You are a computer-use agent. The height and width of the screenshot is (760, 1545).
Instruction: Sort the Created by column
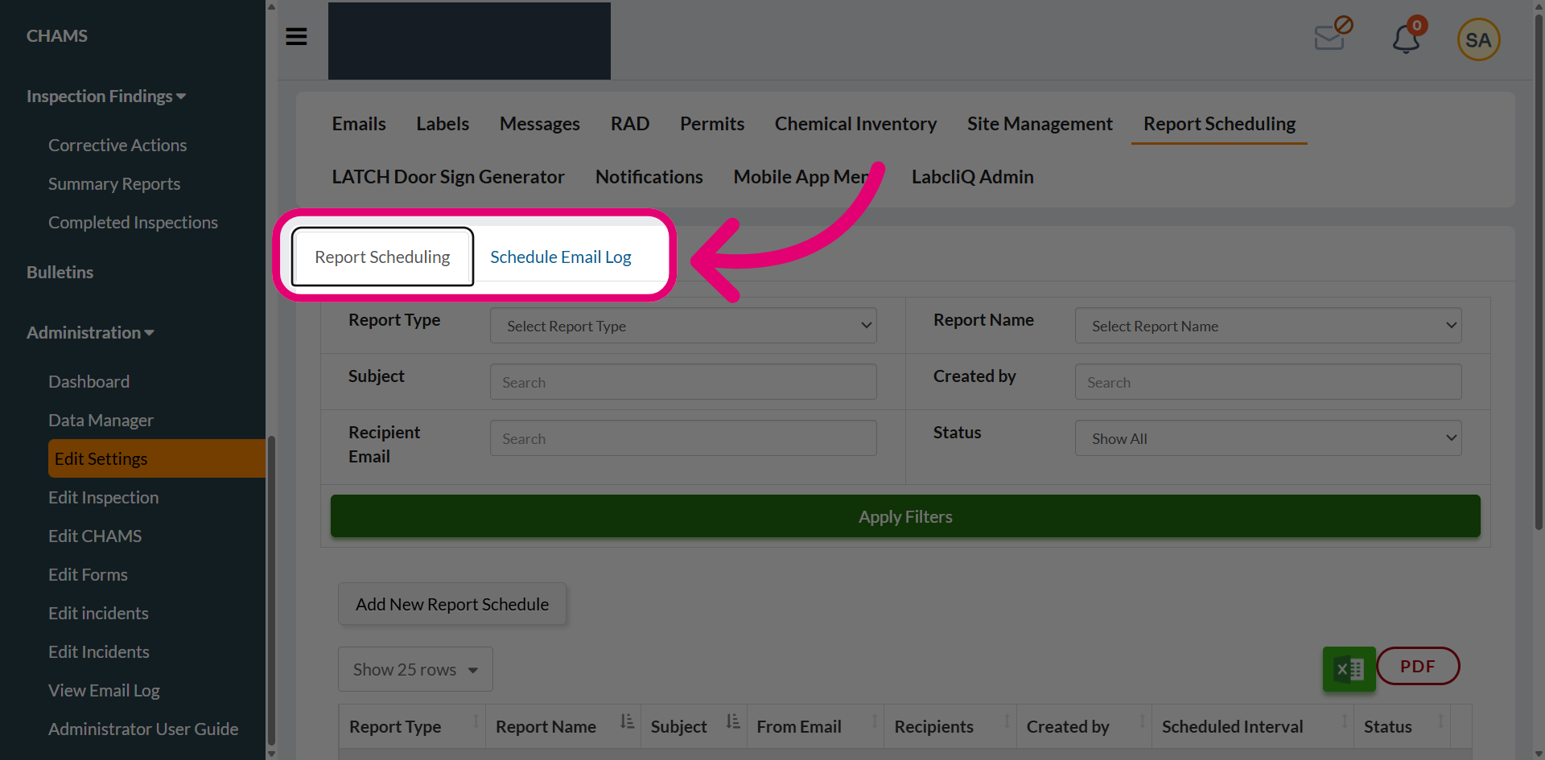click(1084, 726)
